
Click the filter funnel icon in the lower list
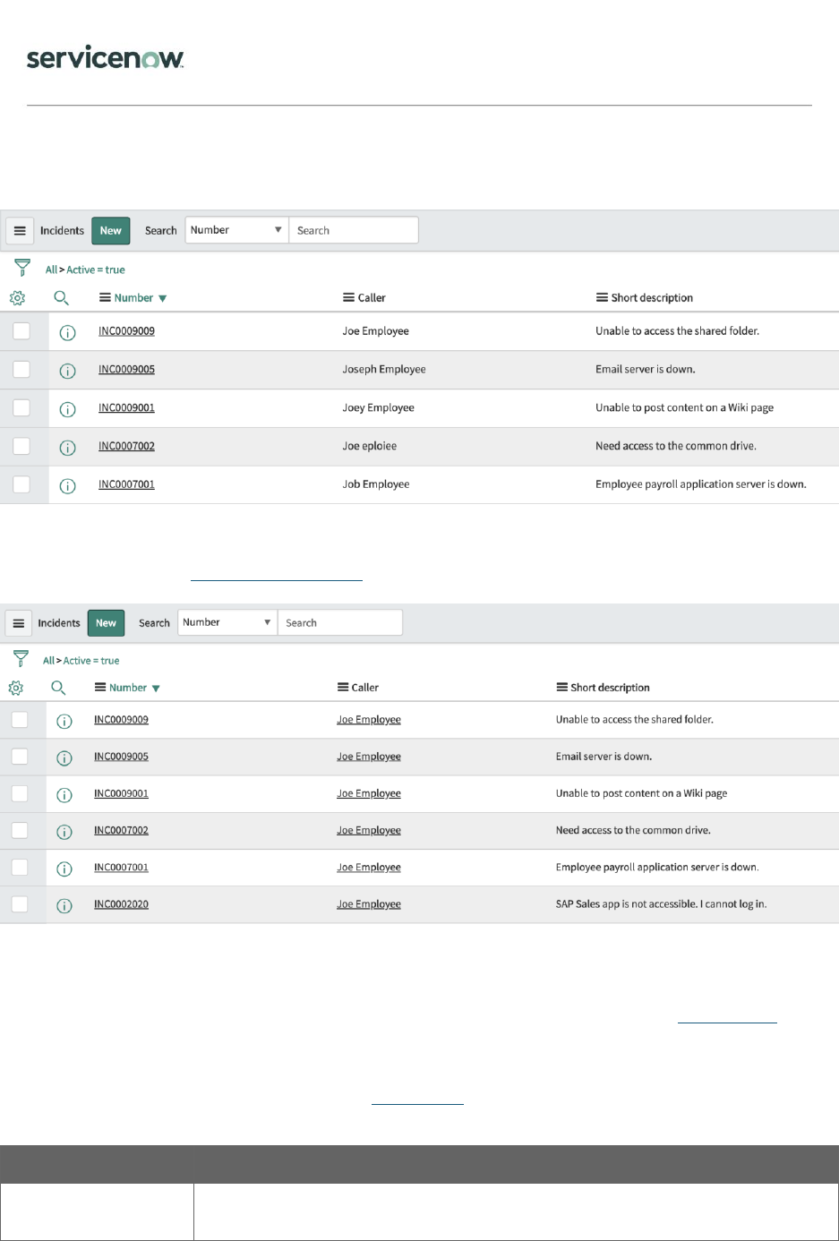(x=21, y=659)
